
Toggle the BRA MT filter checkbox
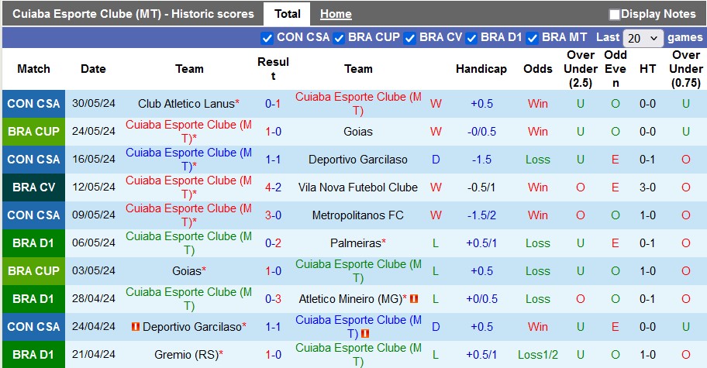(533, 38)
